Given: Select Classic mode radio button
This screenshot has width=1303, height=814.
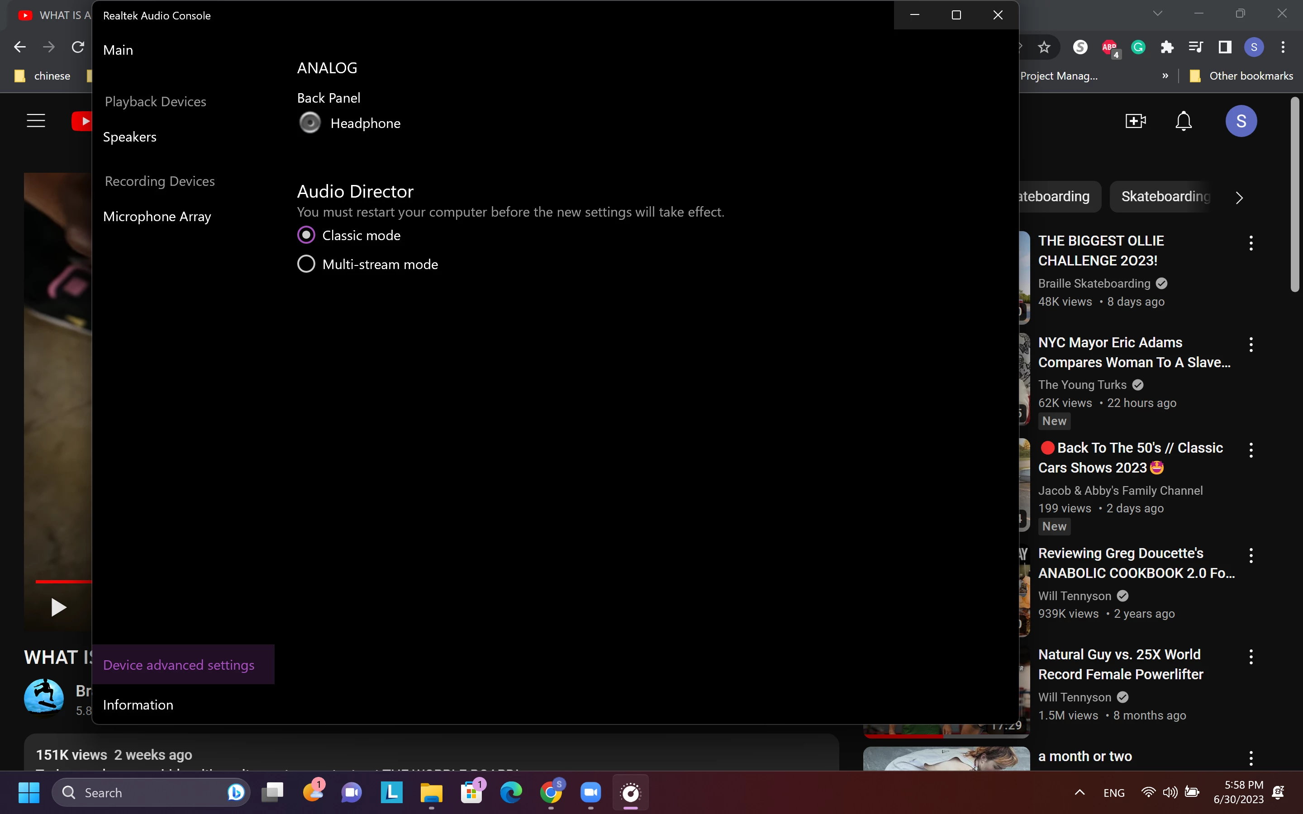Looking at the screenshot, I should point(306,235).
